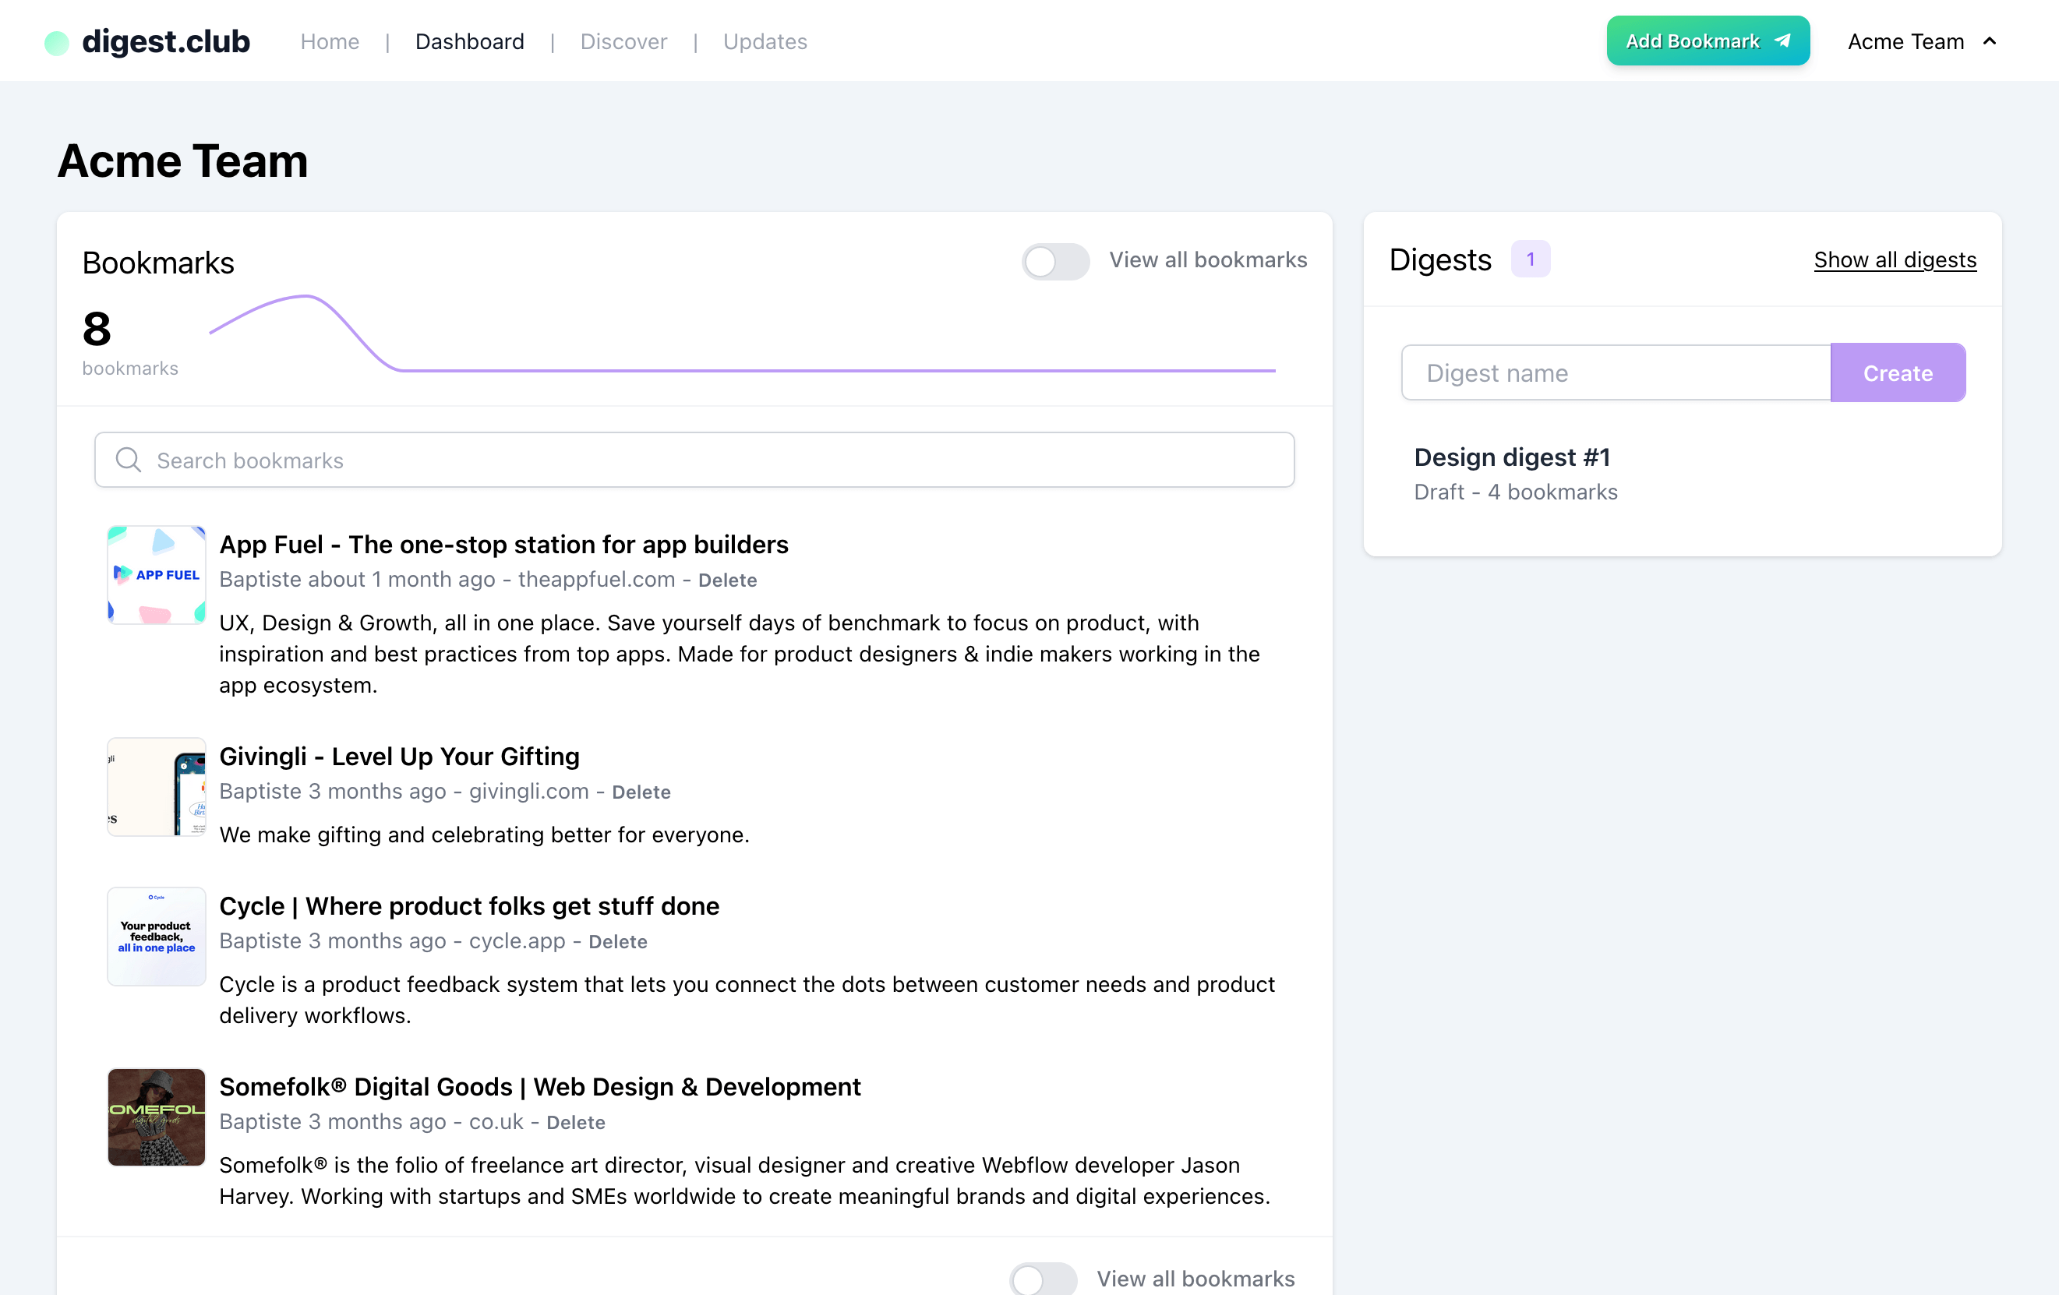Click the digest.club brand name
This screenshot has width=2059, height=1295.
point(166,42)
